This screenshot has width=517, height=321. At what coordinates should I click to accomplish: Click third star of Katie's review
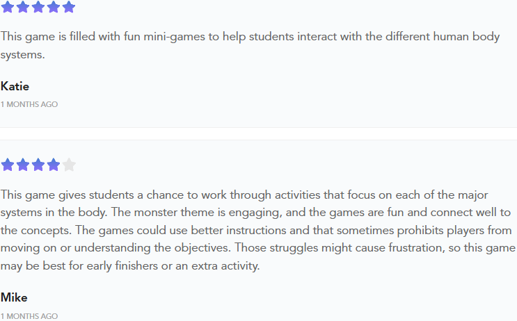click(38, 7)
